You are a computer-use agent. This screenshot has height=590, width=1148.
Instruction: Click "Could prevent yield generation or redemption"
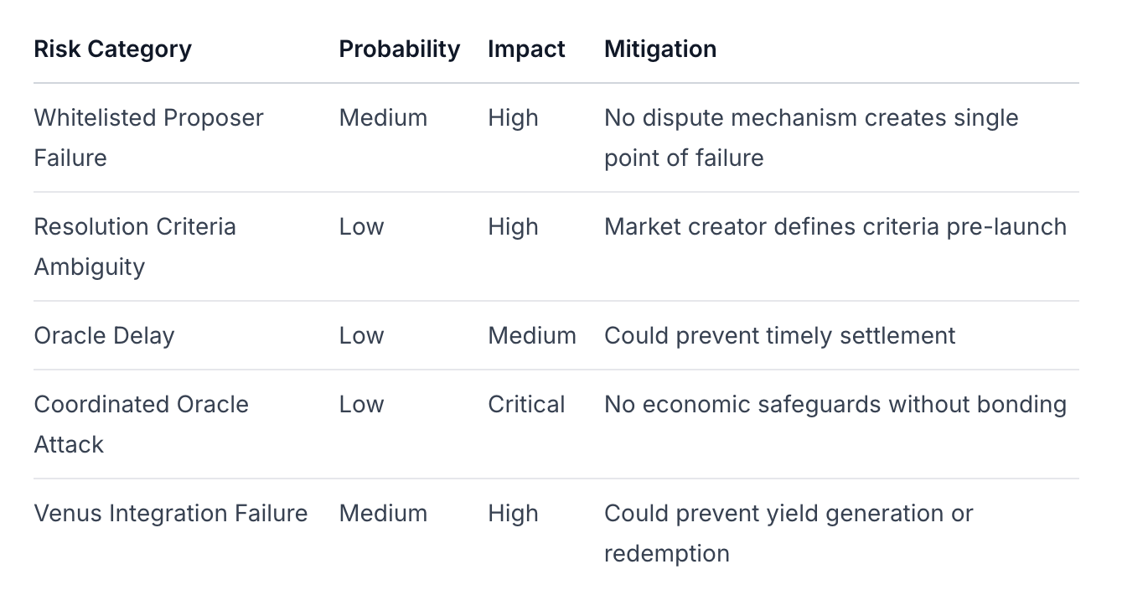tap(788, 533)
